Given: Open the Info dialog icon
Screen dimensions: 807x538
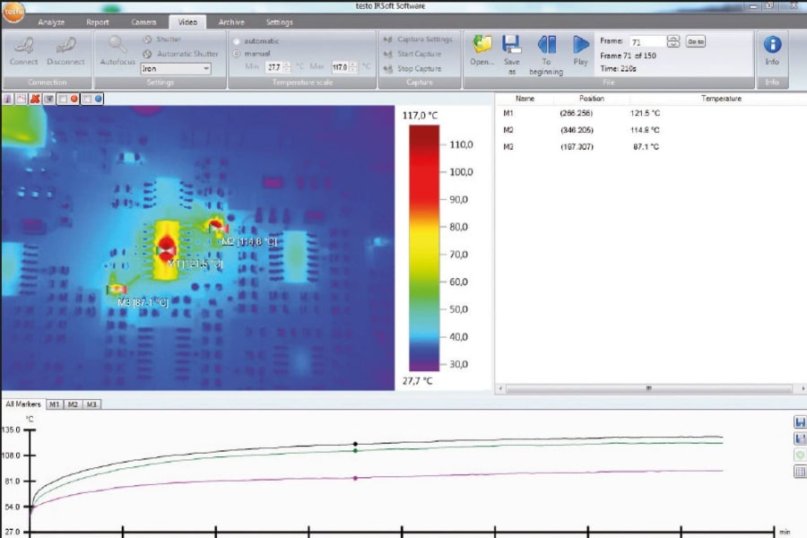Looking at the screenshot, I should tap(772, 45).
